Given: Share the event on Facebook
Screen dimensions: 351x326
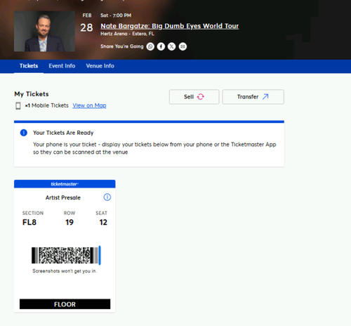Looking at the screenshot, I should tap(161, 46).
